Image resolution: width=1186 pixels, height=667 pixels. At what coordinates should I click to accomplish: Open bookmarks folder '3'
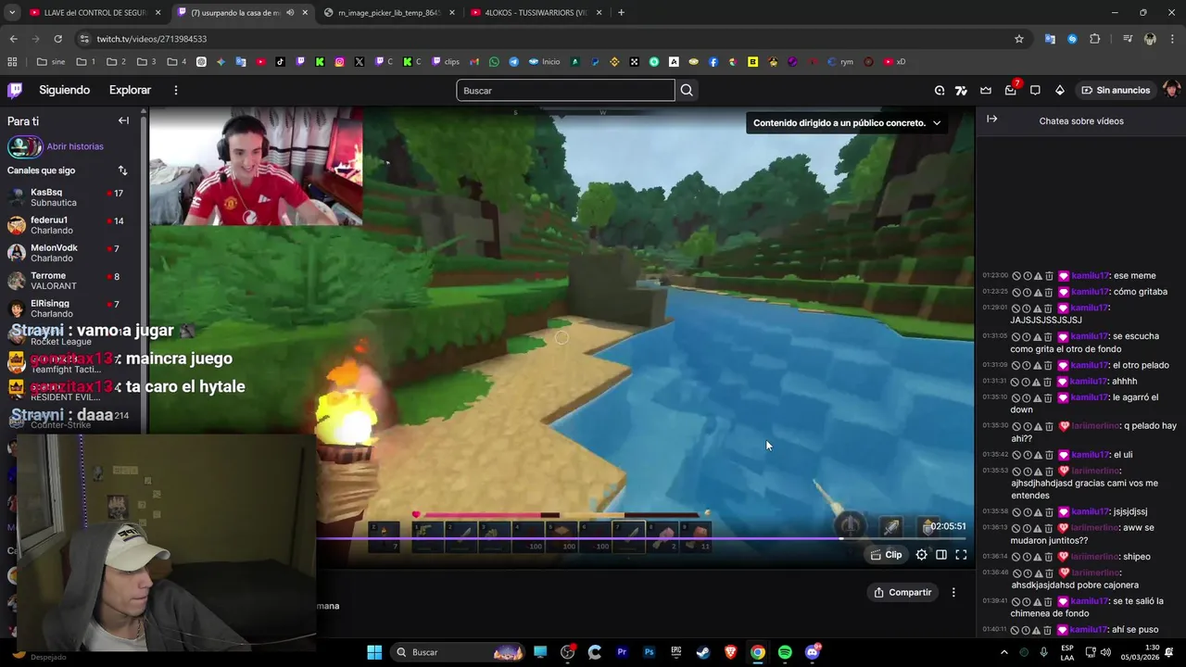pyautogui.click(x=146, y=62)
